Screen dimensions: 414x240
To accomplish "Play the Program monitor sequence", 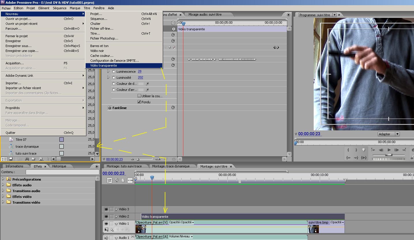I will 389,150.
